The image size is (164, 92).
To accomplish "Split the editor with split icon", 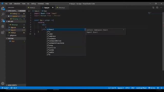I will tap(157, 7).
